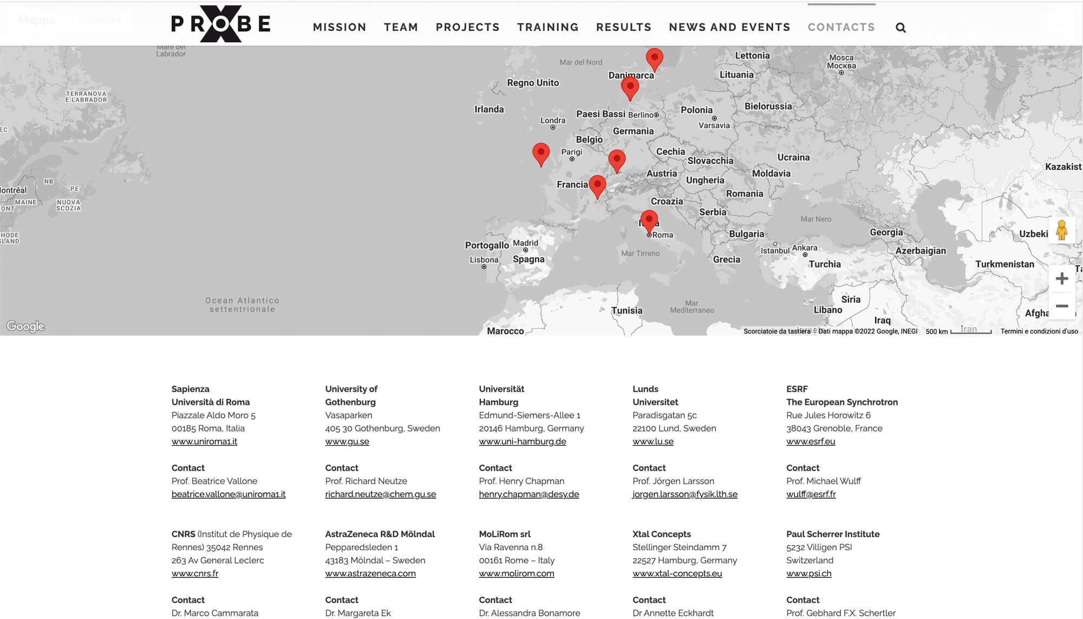Click Scorciatoie da tastiera on the map
1083x619 pixels.
click(777, 331)
